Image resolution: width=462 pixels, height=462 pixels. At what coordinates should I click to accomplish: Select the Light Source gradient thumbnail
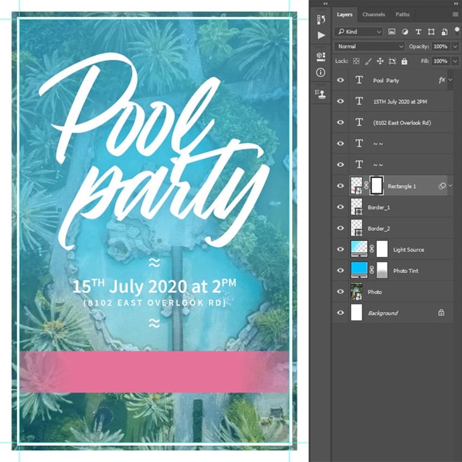[x=359, y=249]
